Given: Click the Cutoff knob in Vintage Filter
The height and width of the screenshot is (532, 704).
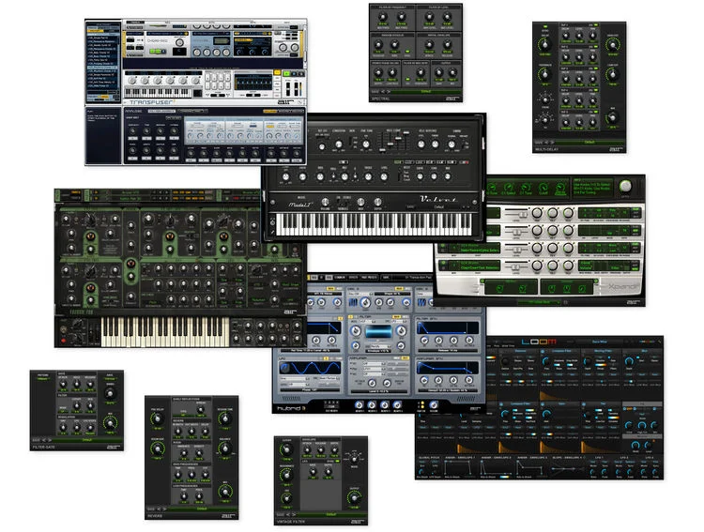Looking at the screenshot, I should [286, 449].
